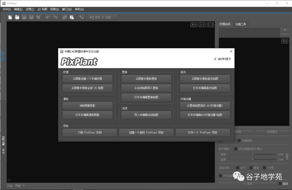
Task: Switch to the 纹理合成 tab
Action: click(x=225, y=24)
